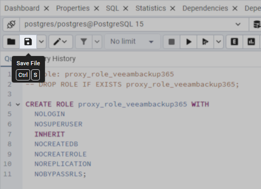Click the NOSUPERUSER text on line 6
Screen dimensions: 261x189
point(58,124)
